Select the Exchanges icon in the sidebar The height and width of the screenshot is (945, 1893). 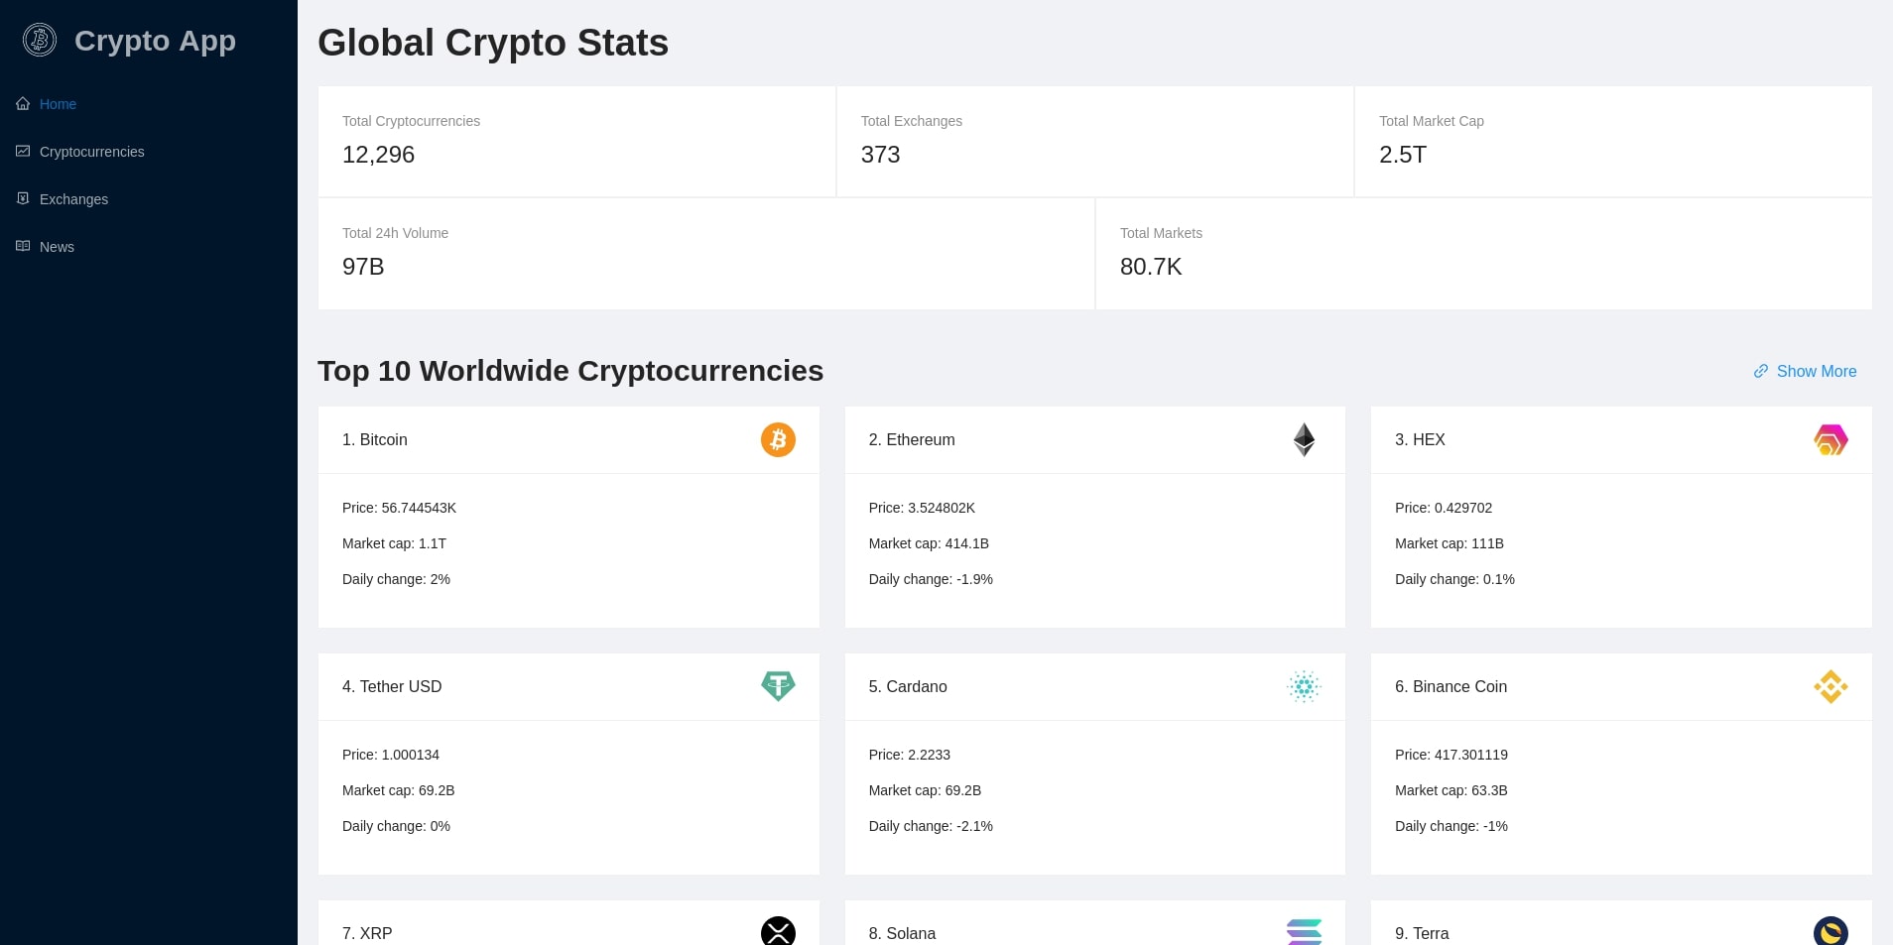pyautogui.click(x=22, y=198)
